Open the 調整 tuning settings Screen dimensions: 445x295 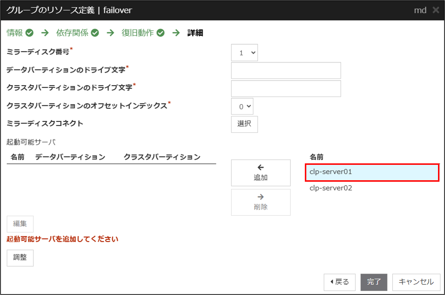20,258
